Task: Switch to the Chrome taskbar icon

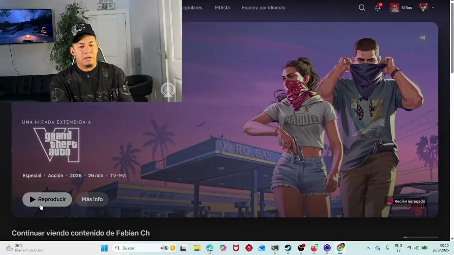Action: 340,248
